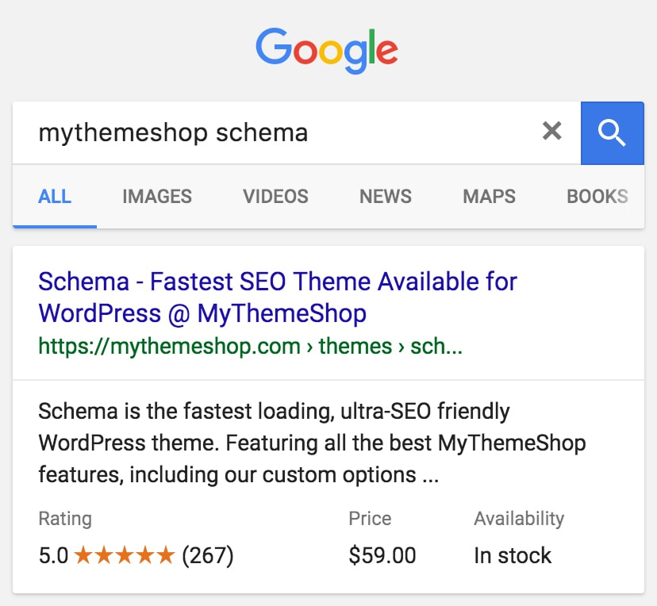Viewport: 657px width, 606px height.
Task: Click the $59.00 price value
Action: click(382, 556)
